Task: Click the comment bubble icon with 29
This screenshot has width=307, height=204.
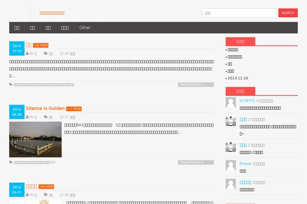Action: [62, 195]
